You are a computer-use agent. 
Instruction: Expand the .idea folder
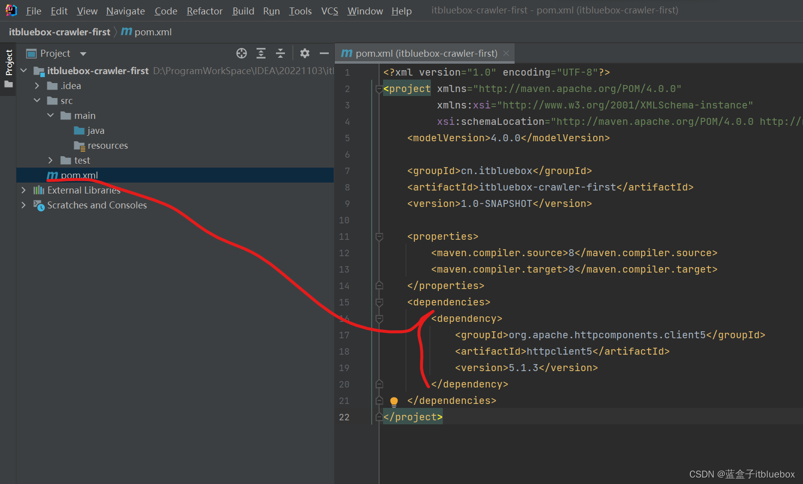point(37,86)
